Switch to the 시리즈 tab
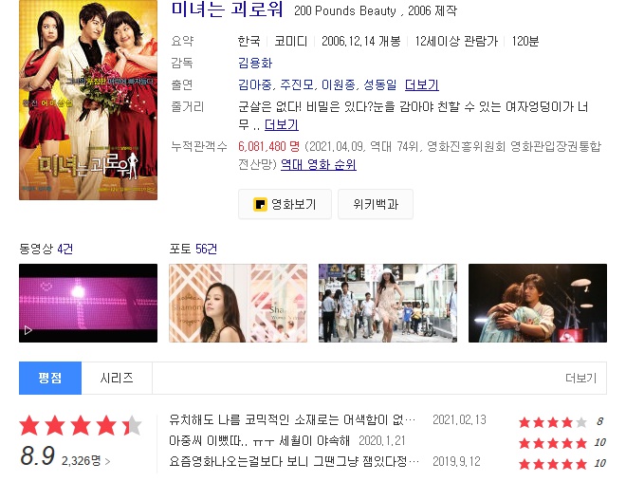Screen dimensions: 626x482 [x=117, y=378]
